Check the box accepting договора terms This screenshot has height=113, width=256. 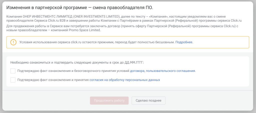13,71
